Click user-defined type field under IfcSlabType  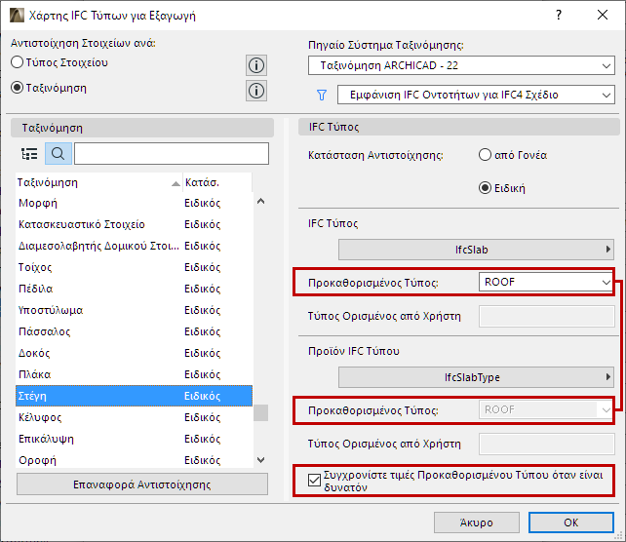[x=547, y=445]
